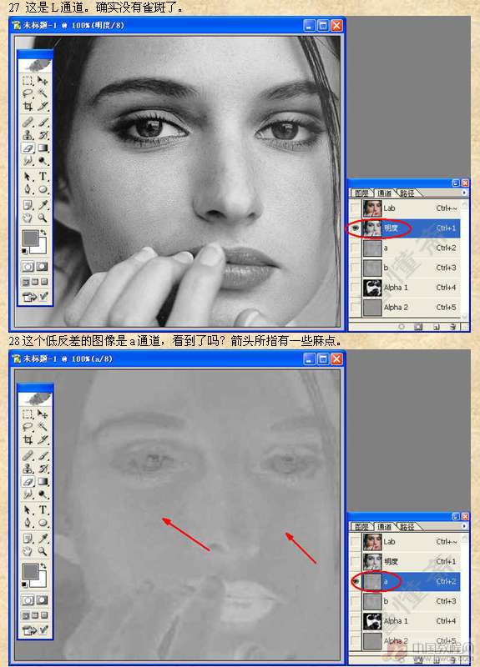Select the Type tool in the 明度/8 window
480x667 pixels.
pos(43,176)
